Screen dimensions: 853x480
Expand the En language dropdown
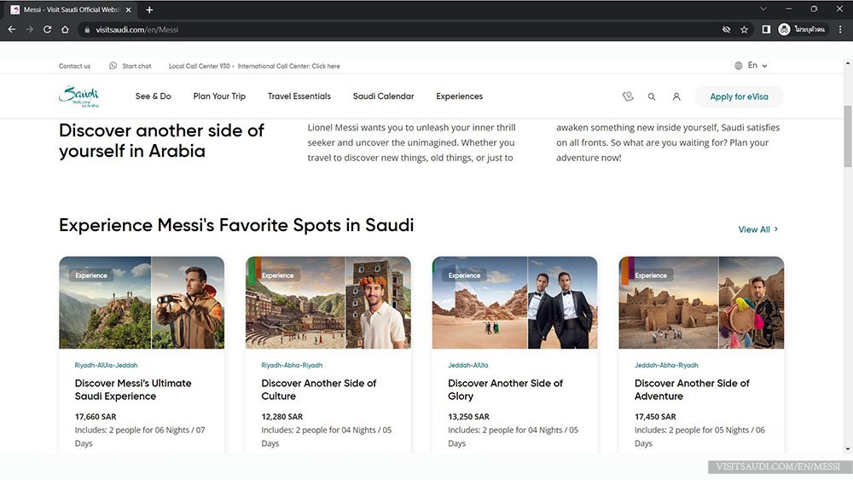[751, 66]
